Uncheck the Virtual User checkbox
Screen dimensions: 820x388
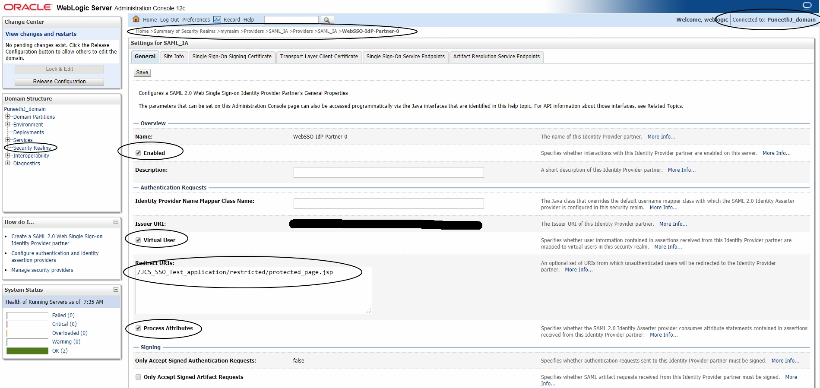pos(138,240)
